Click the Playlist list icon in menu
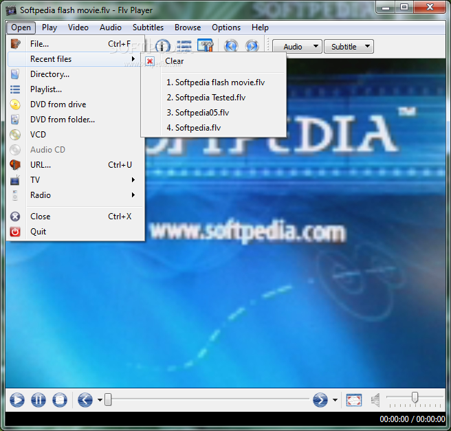The height and width of the screenshot is (431, 451). coord(15,89)
